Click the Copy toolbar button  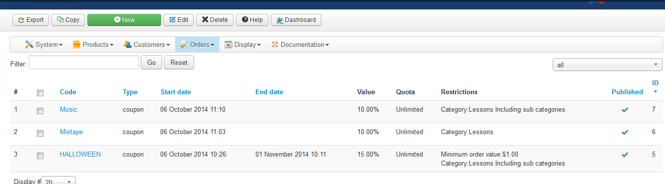[x=68, y=20]
